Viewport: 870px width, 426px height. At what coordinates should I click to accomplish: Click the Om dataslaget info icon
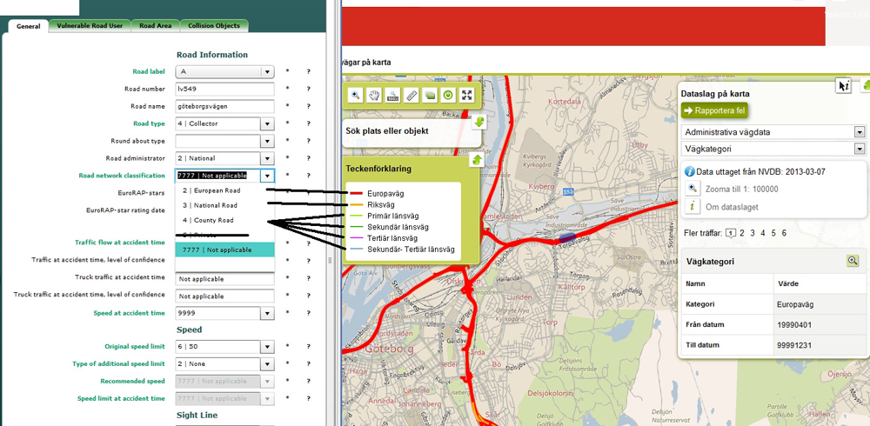point(693,206)
